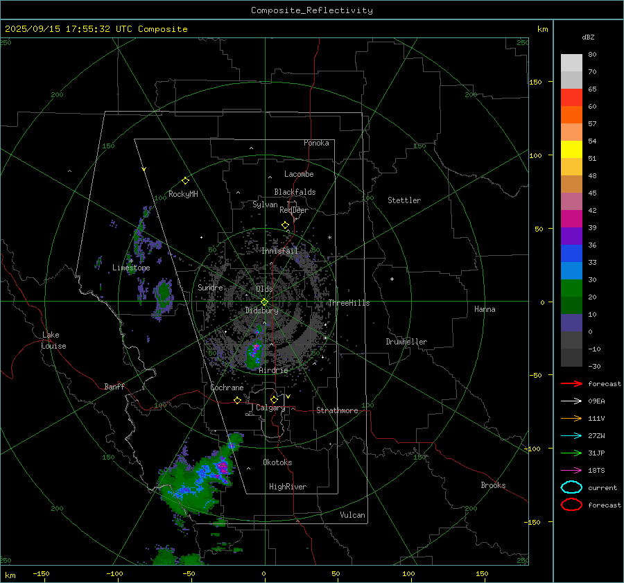The width and height of the screenshot is (624, 583).
Task: Click the Banff town label
Action: click(114, 387)
